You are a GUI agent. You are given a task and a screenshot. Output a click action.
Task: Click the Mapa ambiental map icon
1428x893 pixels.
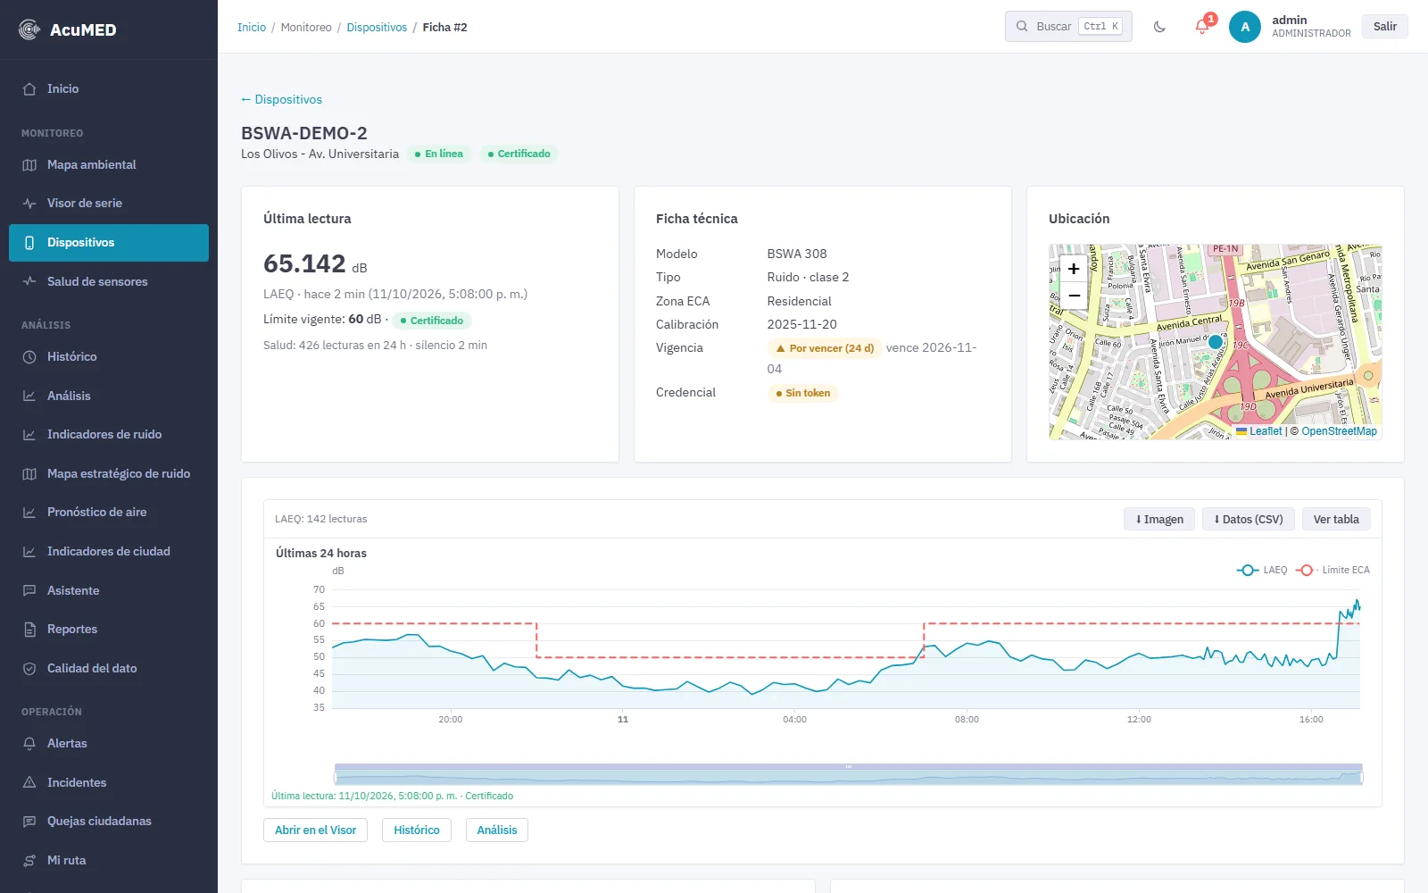coord(29,165)
